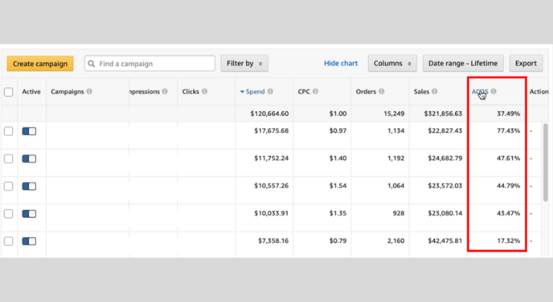Tick the checkbox for the $17,675.68 spend row

pyautogui.click(x=9, y=131)
